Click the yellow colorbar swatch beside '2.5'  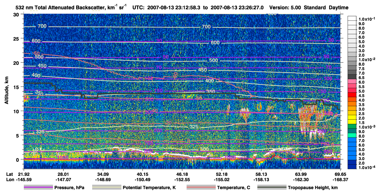(352, 113)
